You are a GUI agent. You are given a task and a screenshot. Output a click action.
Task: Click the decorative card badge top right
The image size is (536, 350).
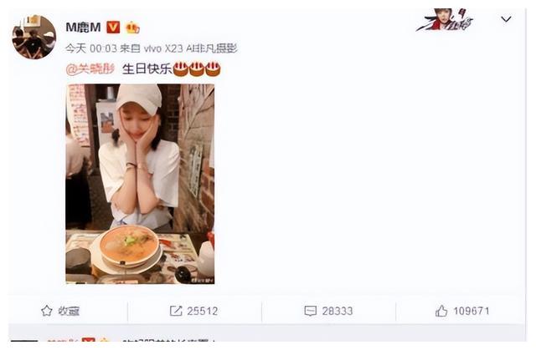[x=445, y=20]
